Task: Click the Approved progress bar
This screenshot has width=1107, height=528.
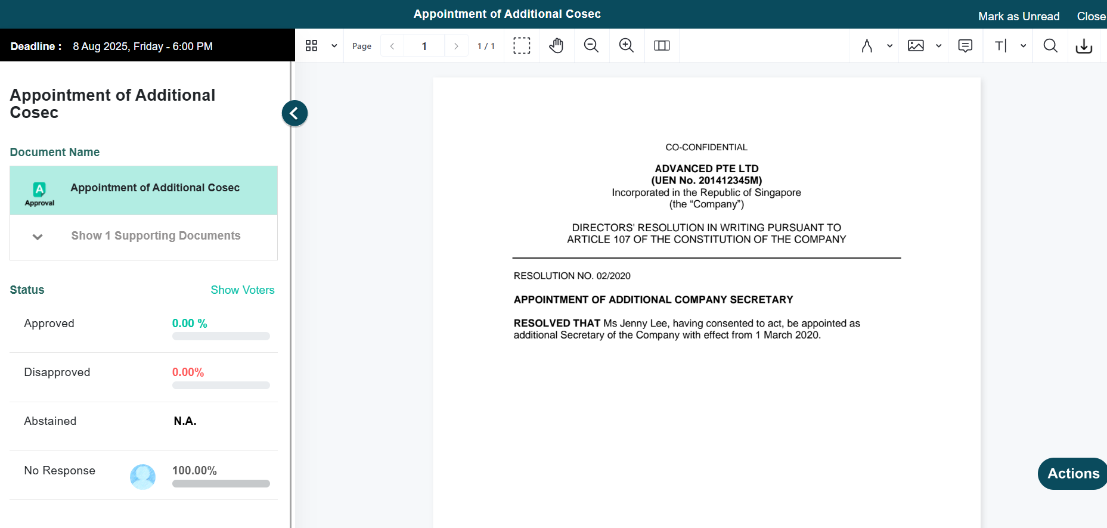Action: coord(221,336)
